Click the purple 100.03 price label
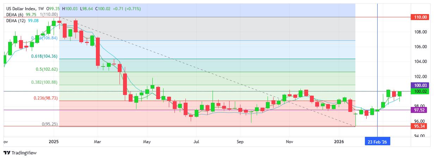This screenshot has height=159, width=434. pyautogui.click(x=421, y=85)
